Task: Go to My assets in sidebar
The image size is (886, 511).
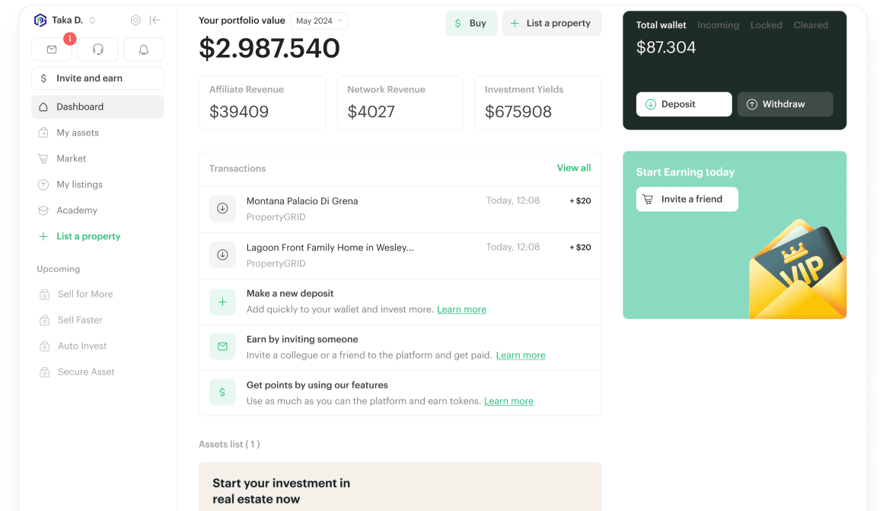Action: [x=78, y=133]
